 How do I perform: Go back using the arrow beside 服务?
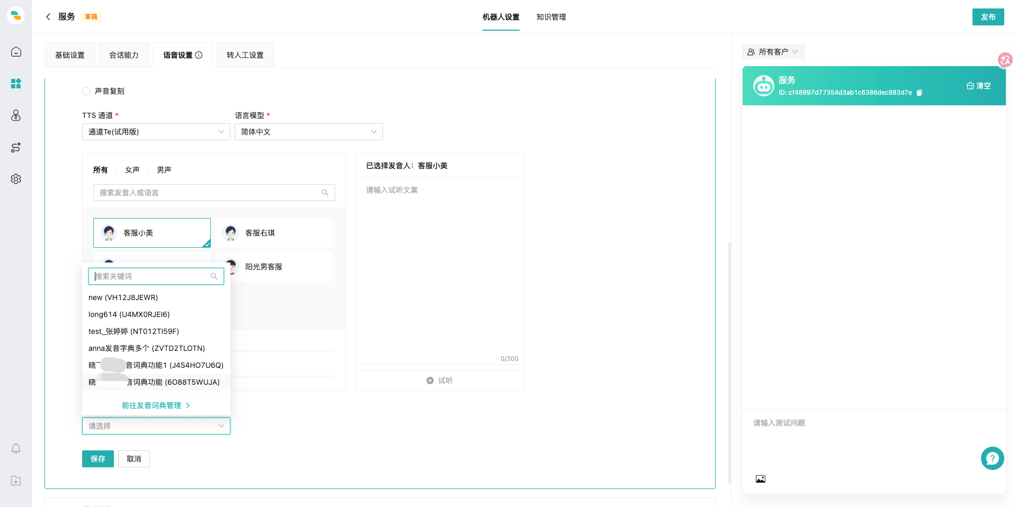click(48, 17)
